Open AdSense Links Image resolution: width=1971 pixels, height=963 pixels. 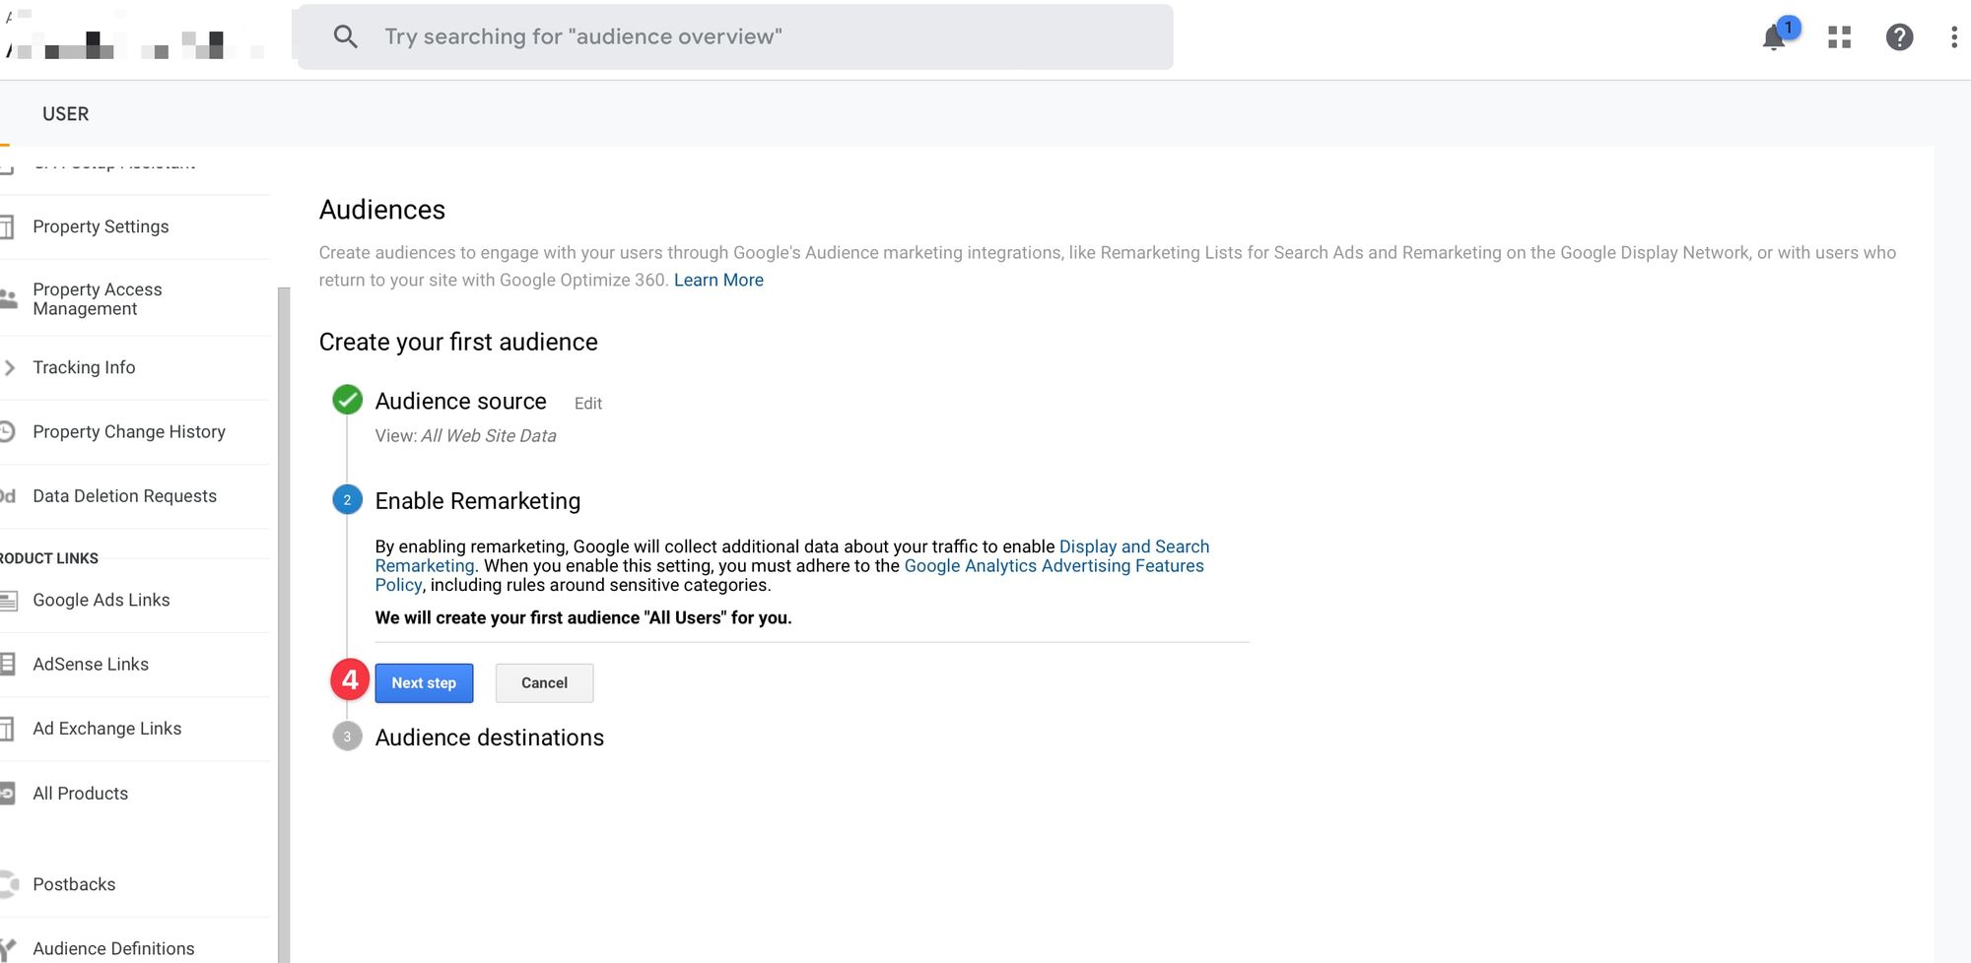point(91,665)
